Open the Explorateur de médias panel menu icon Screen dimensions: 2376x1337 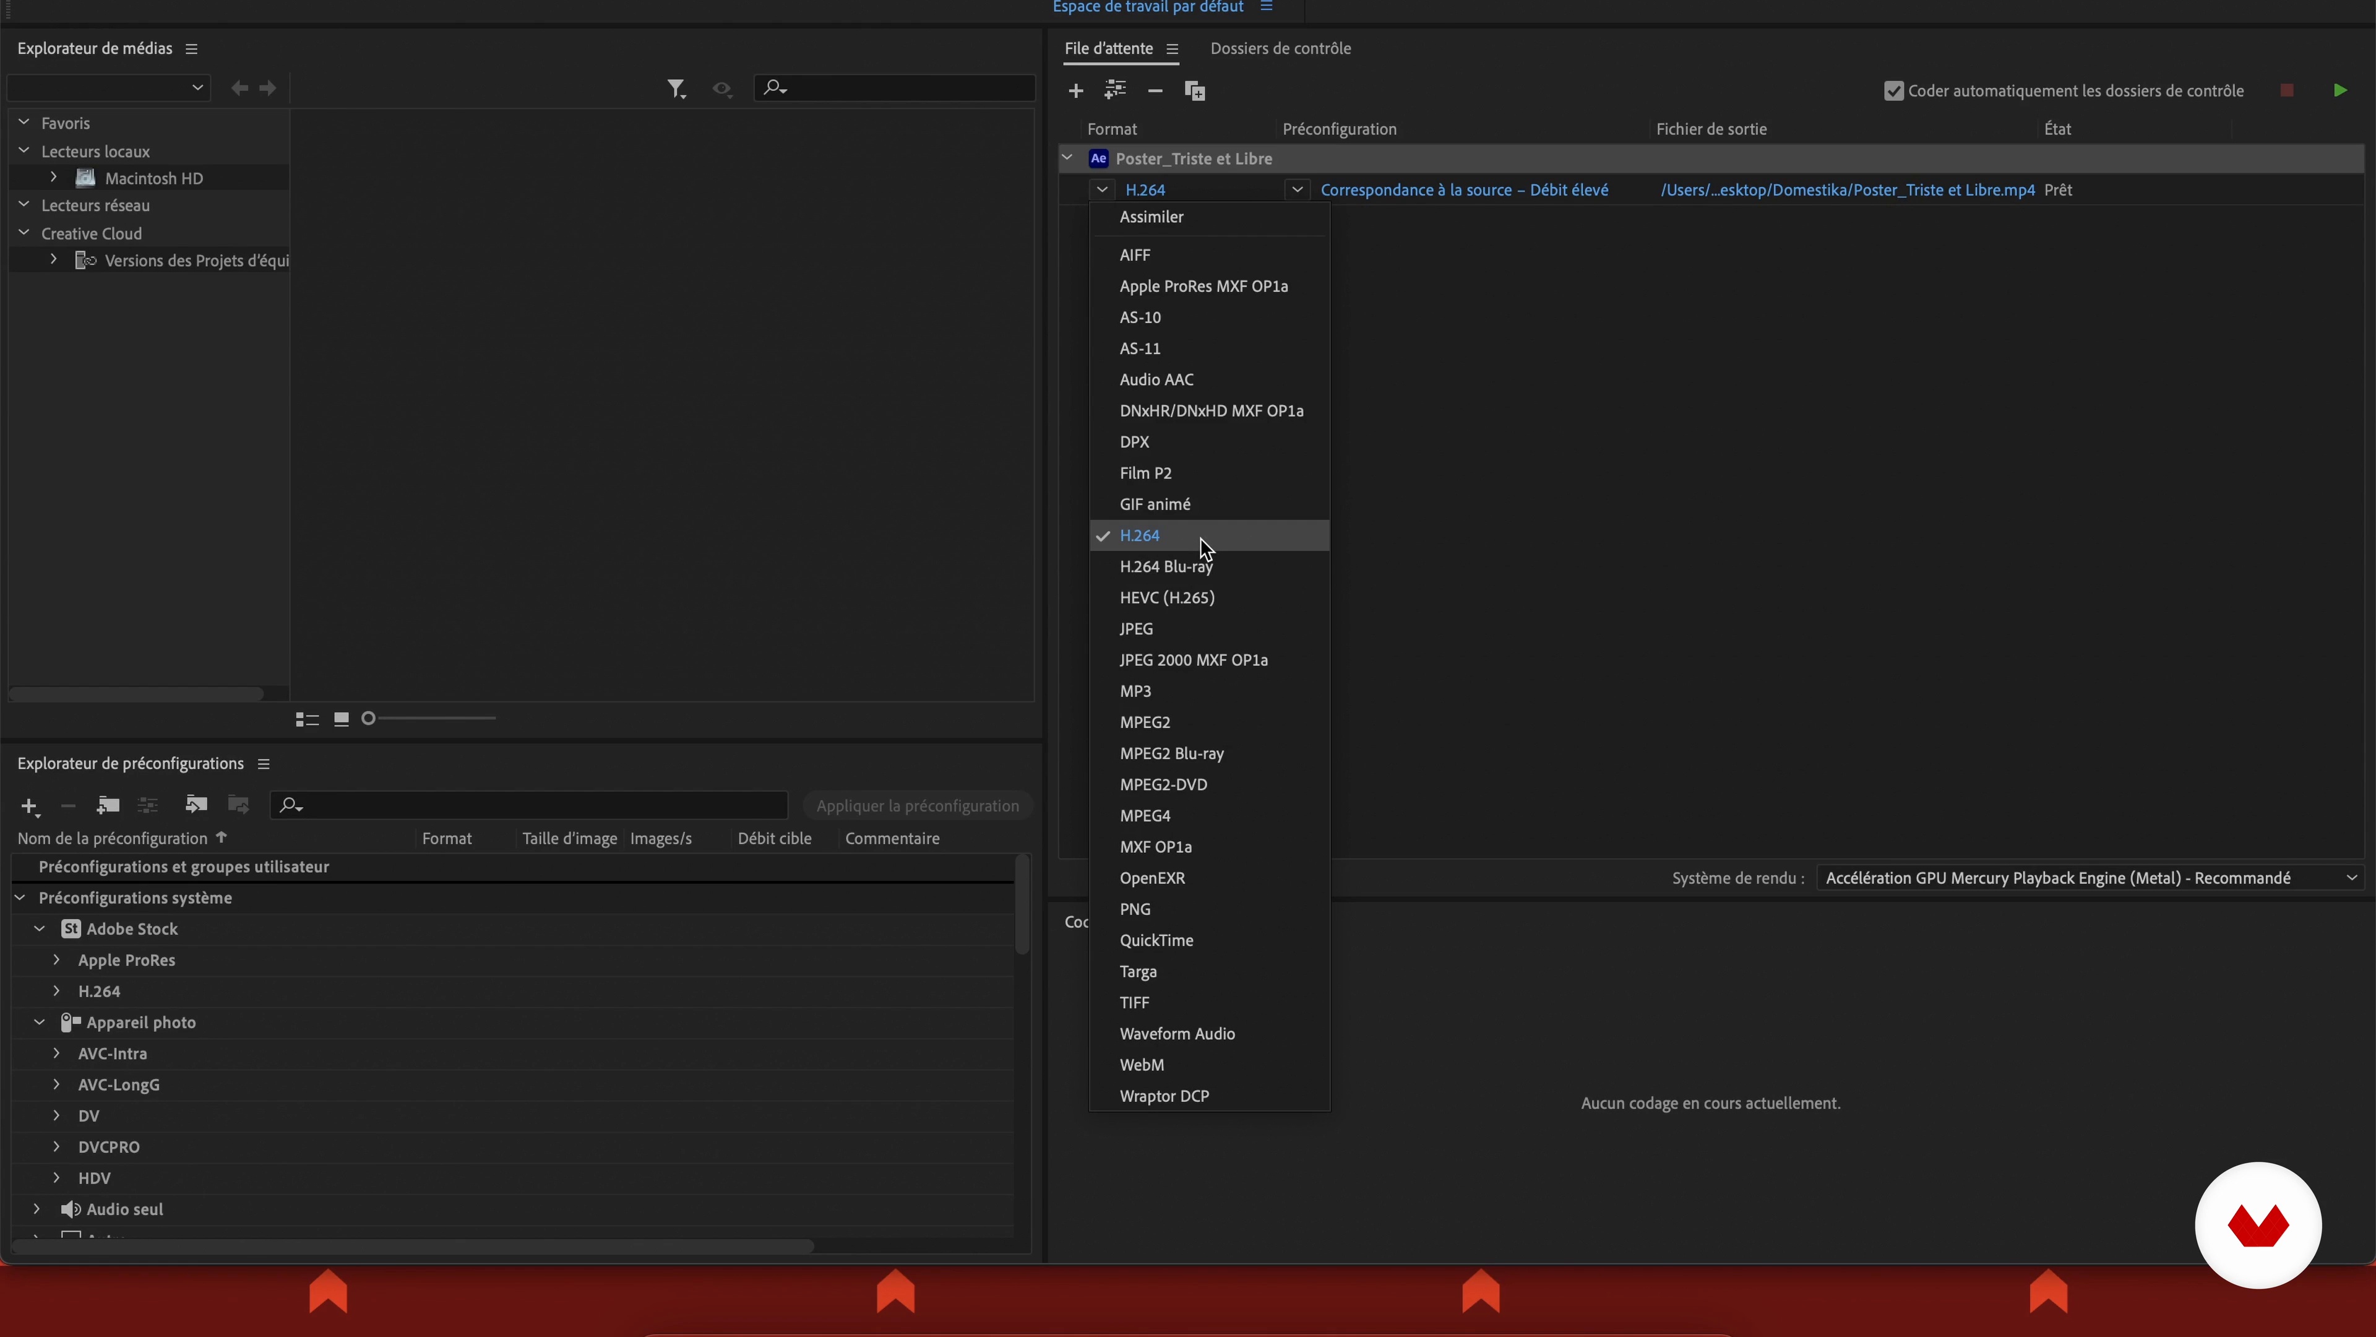(x=191, y=49)
